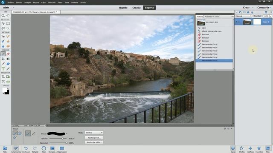Select the Paint Bucket tool
This screenshot has height=153, width=273.
pyautogui.click(x=3, y=59)
